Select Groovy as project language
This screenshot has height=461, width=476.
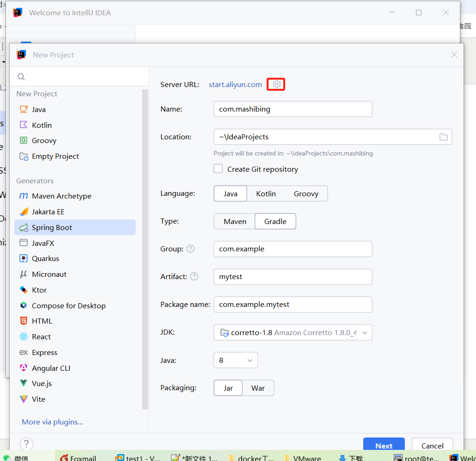[x=306, y=194]
